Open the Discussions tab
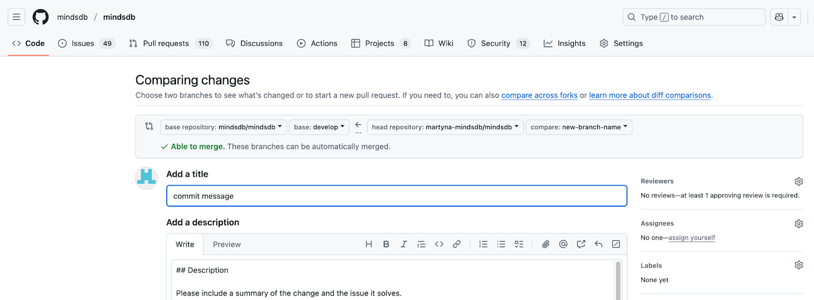 click(254, 43)
